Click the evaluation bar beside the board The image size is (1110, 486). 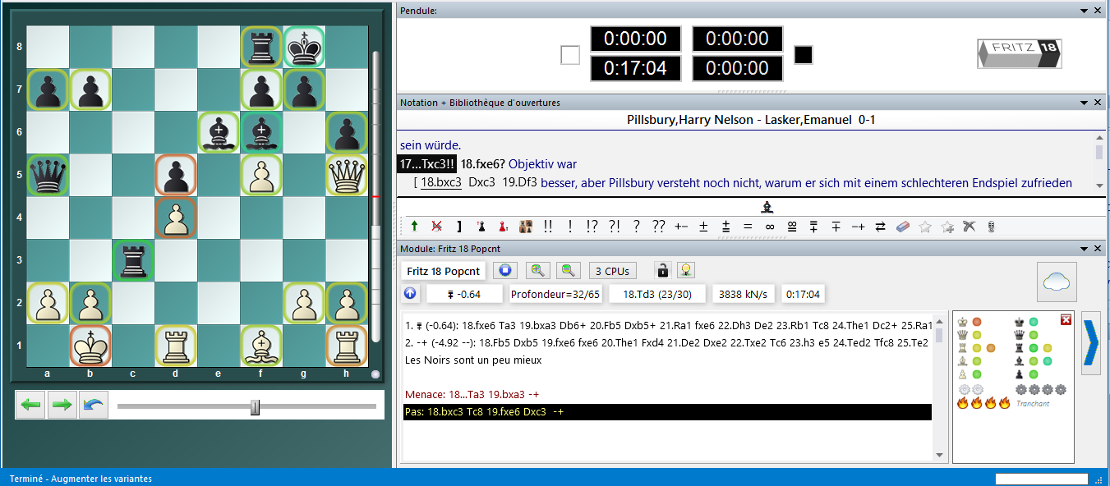pos(376,197)
